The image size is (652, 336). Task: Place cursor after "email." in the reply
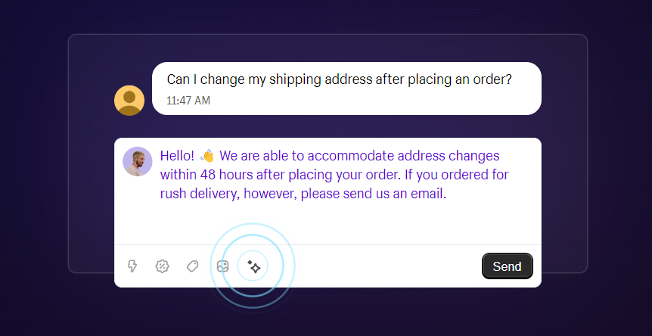[448, 194]
